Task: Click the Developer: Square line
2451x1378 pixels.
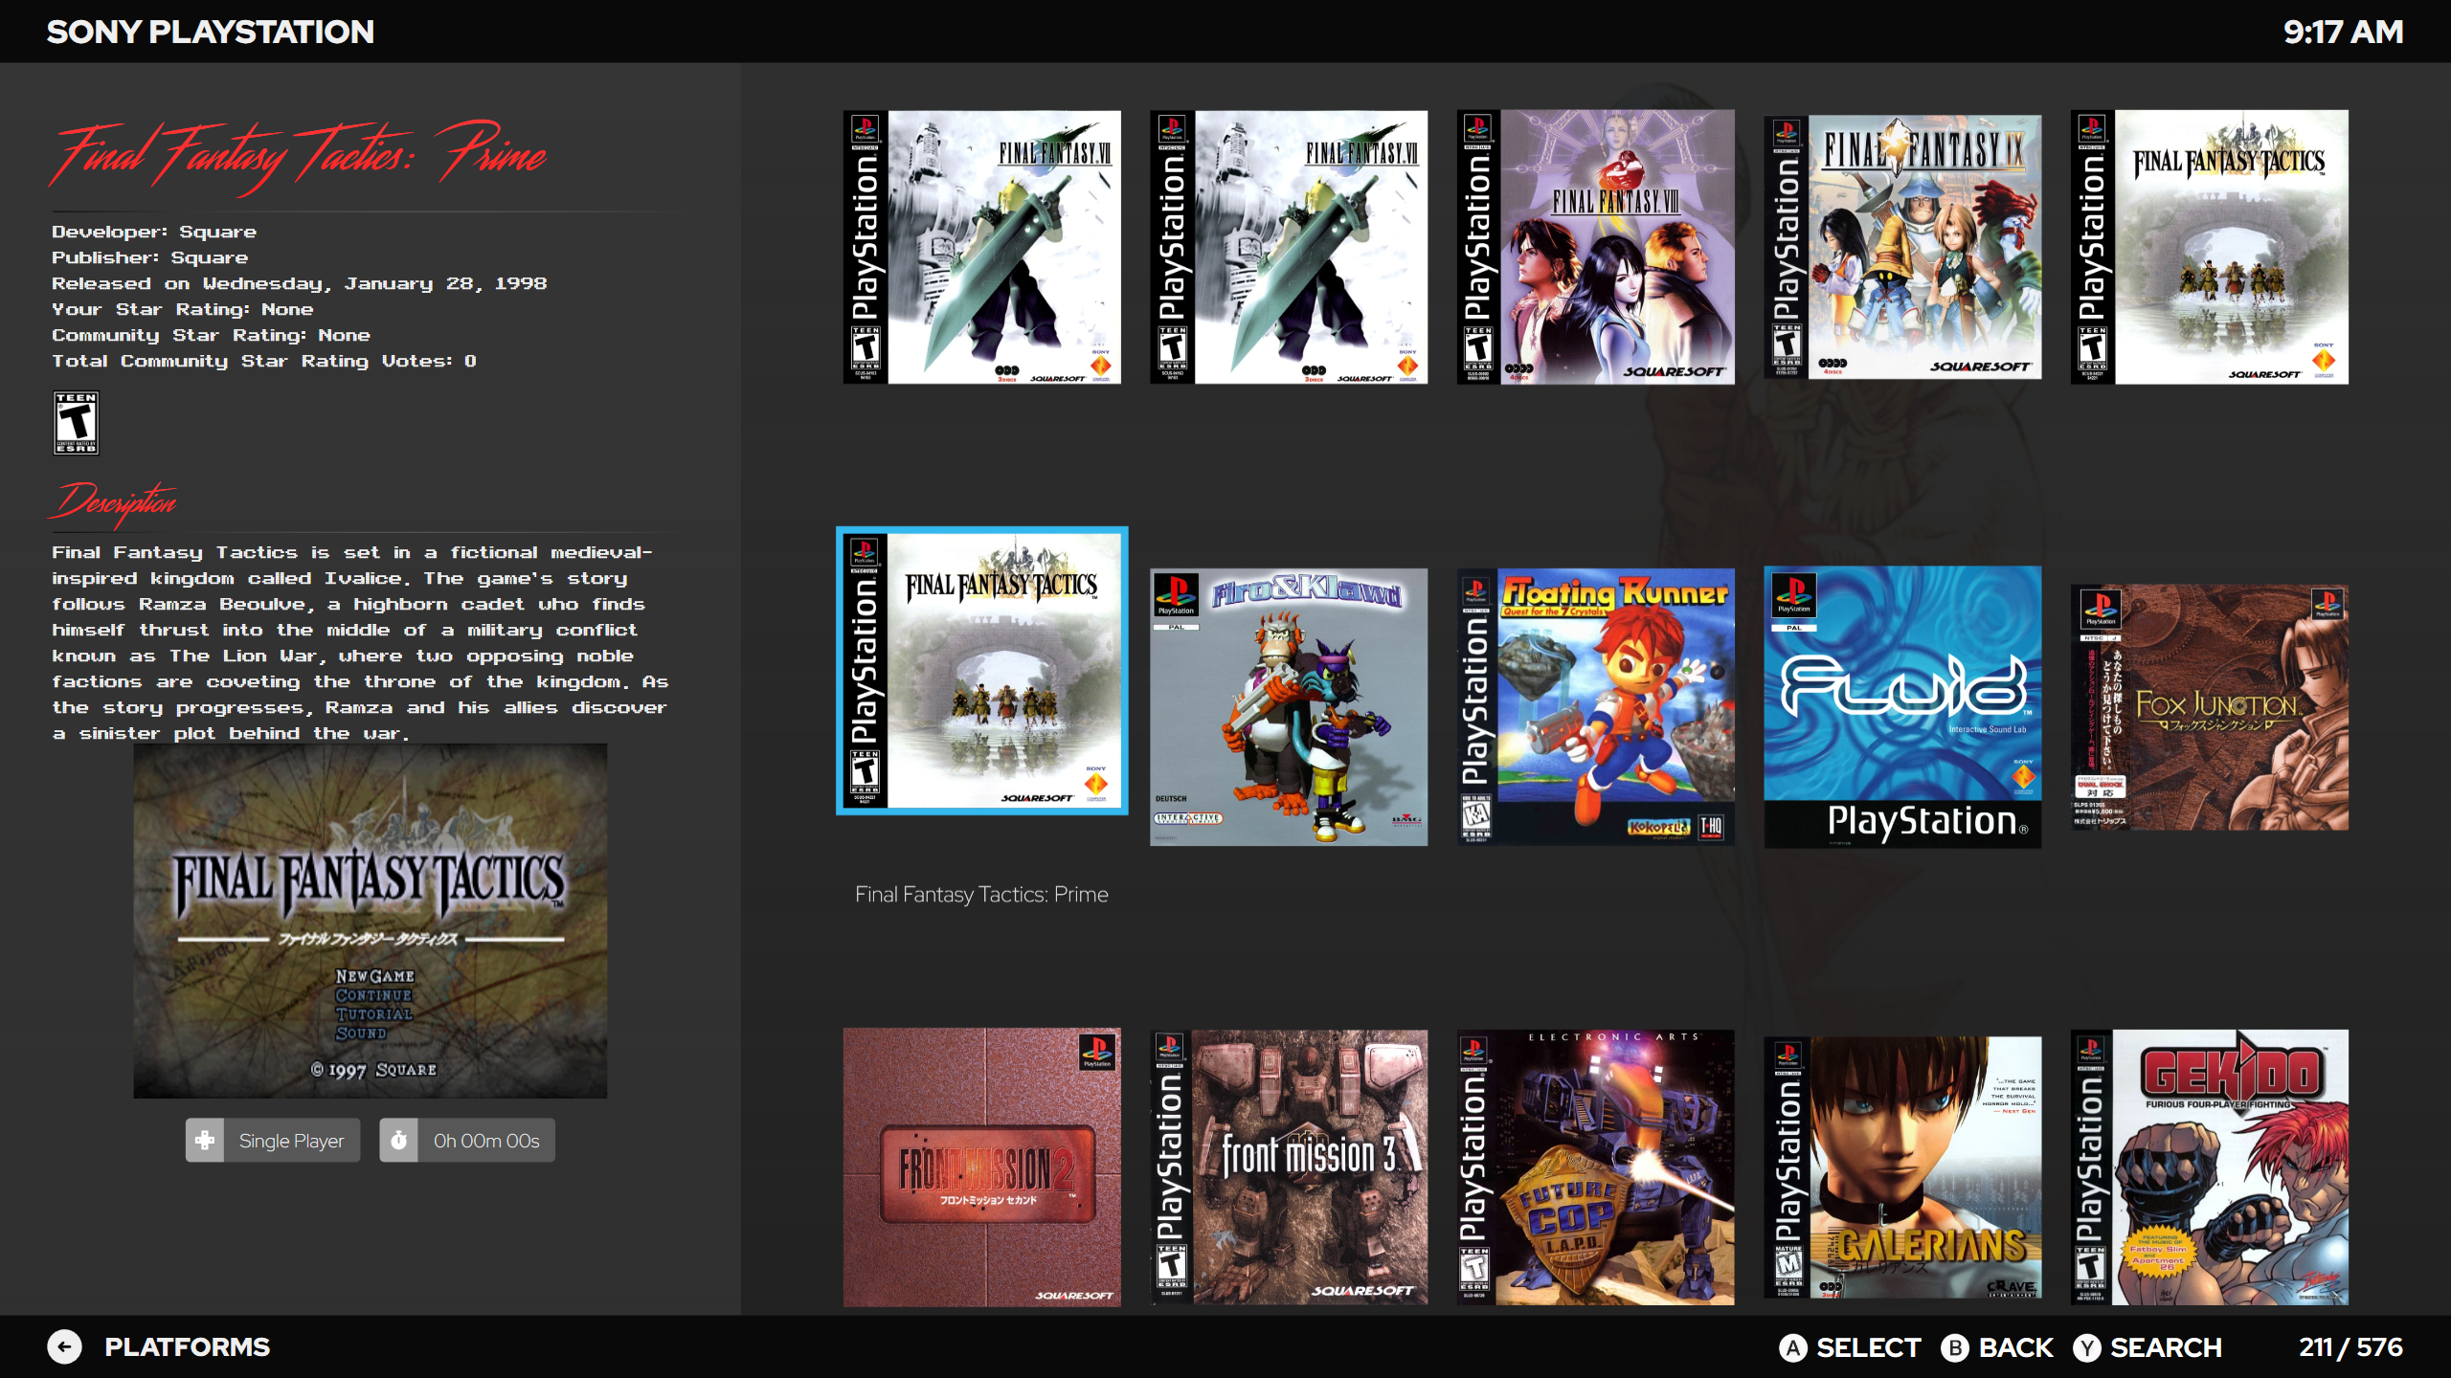Action: [154, 232]
